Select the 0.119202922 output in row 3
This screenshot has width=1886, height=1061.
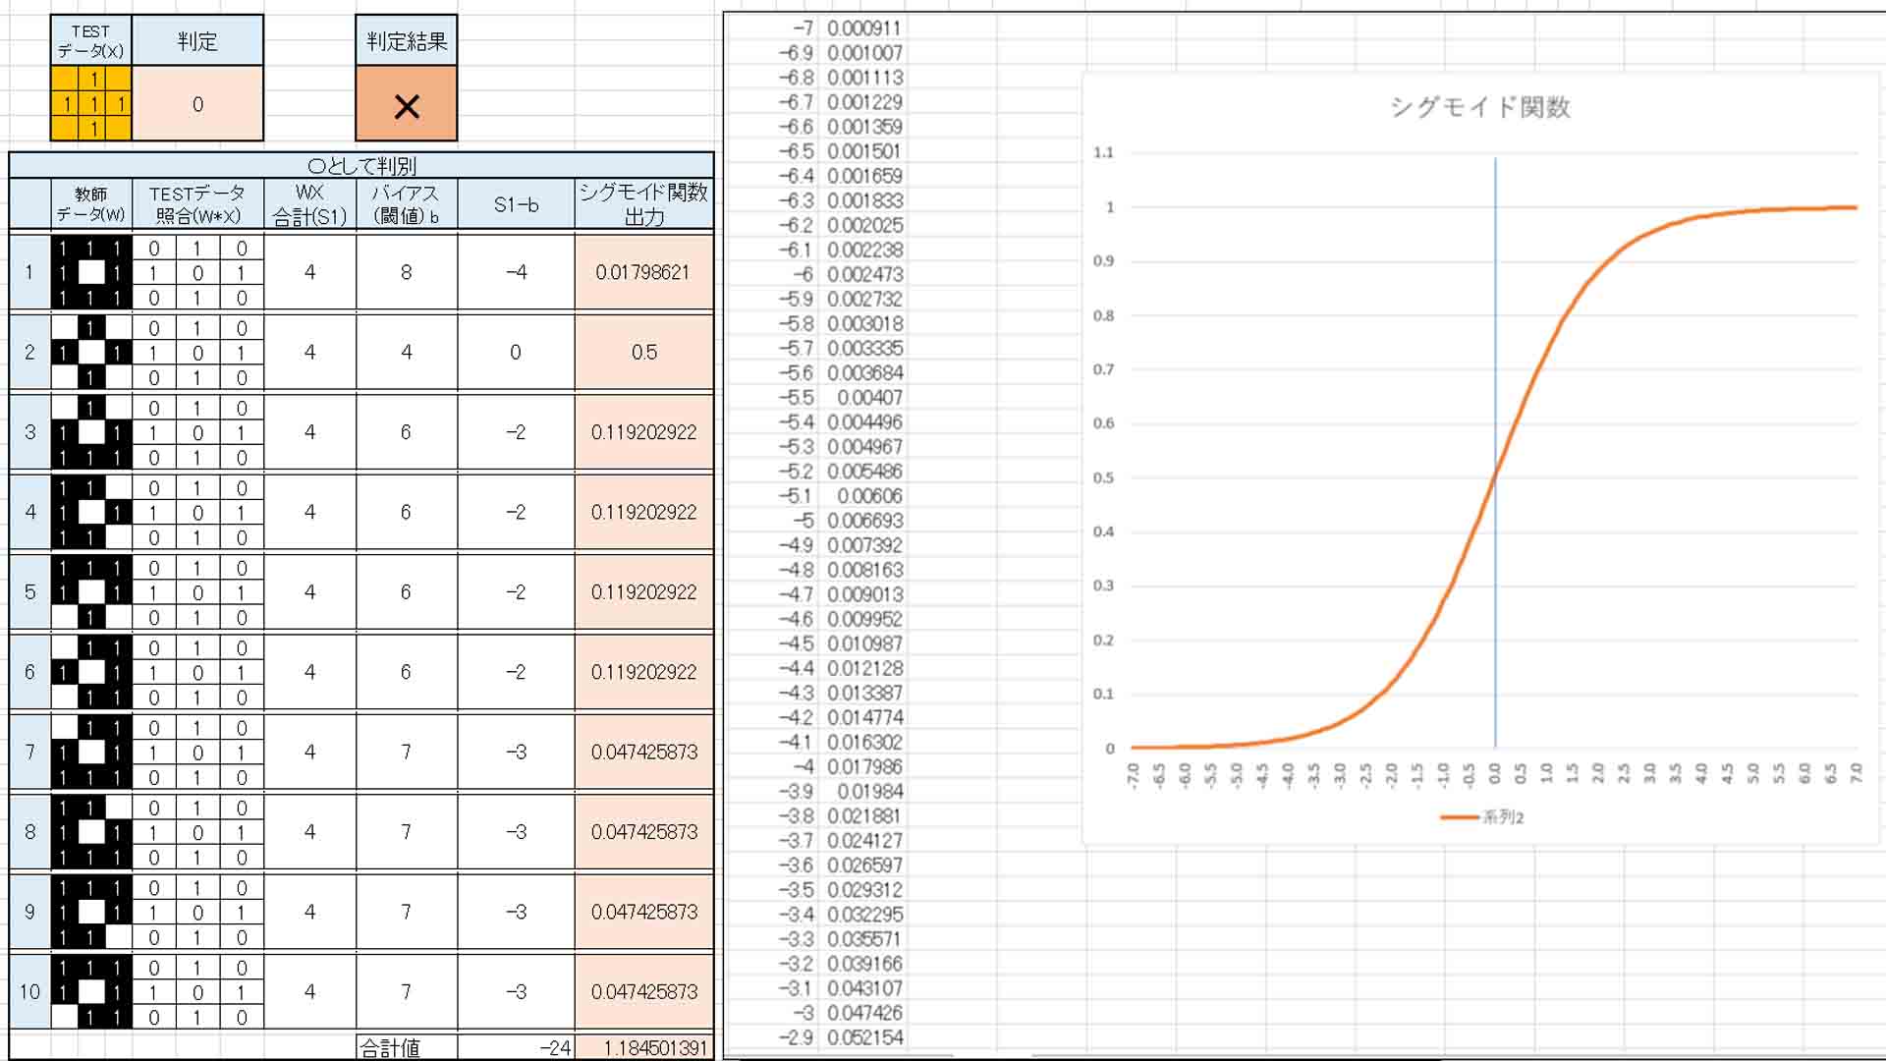click(x=643, y=432)
